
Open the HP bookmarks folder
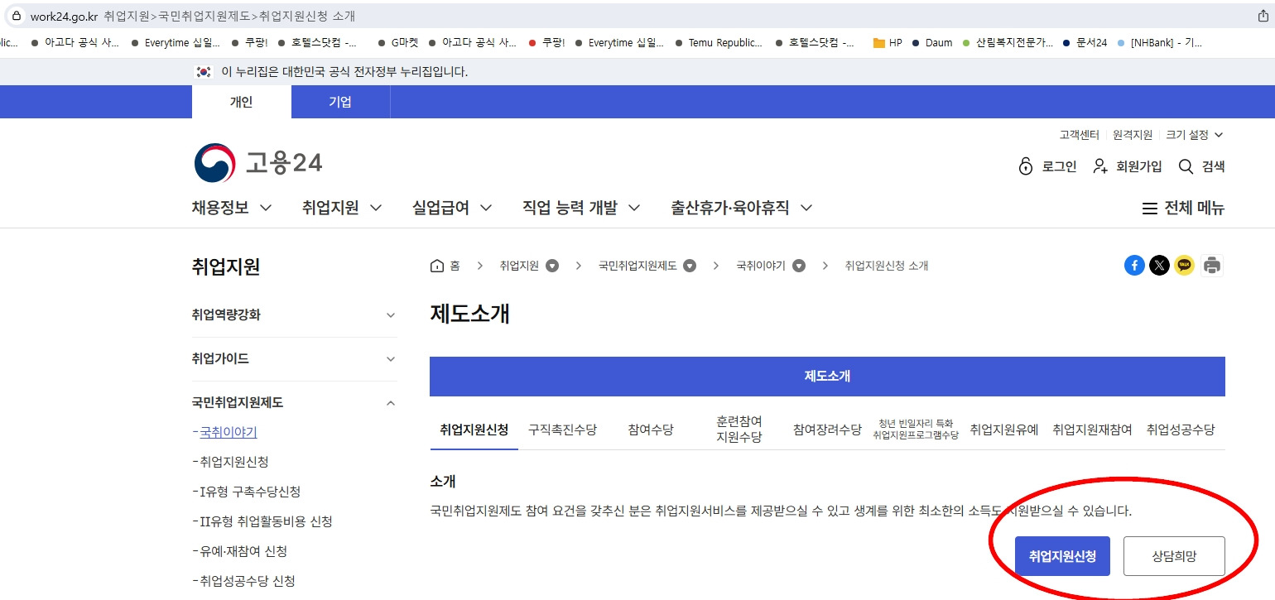pos(888,43)
